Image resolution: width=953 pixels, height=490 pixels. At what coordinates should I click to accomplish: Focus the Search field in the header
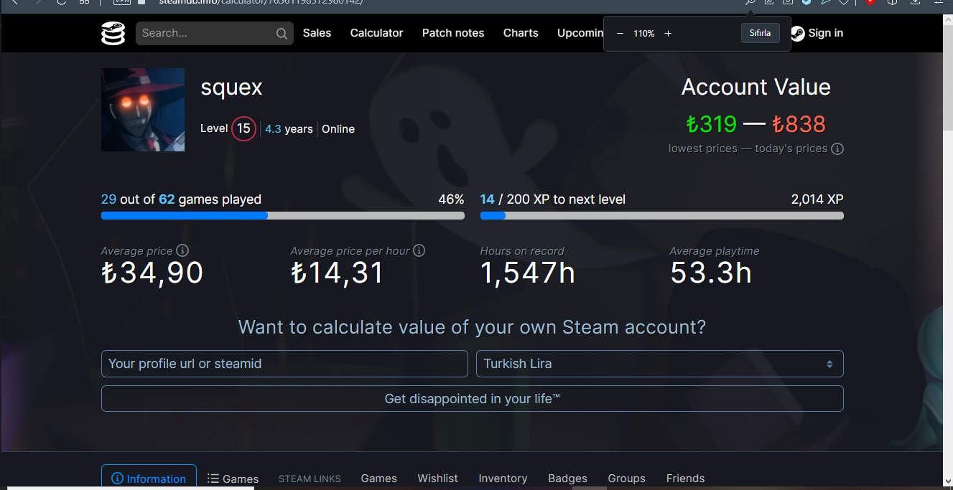pyautogui.click(x=215, y=33)
